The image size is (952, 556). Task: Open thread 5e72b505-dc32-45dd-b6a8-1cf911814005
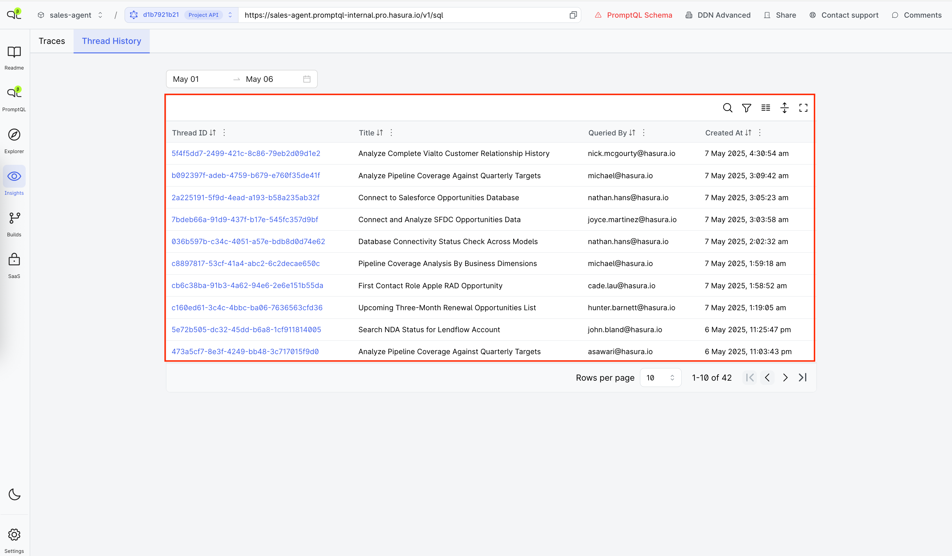246,329
